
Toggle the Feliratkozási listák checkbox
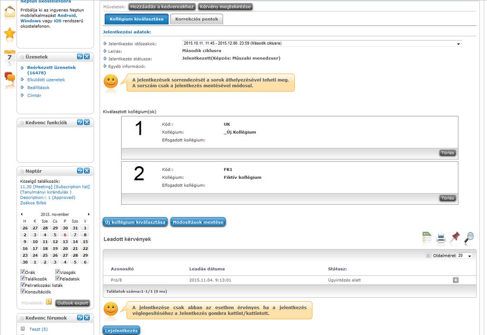tap(23, 285)
